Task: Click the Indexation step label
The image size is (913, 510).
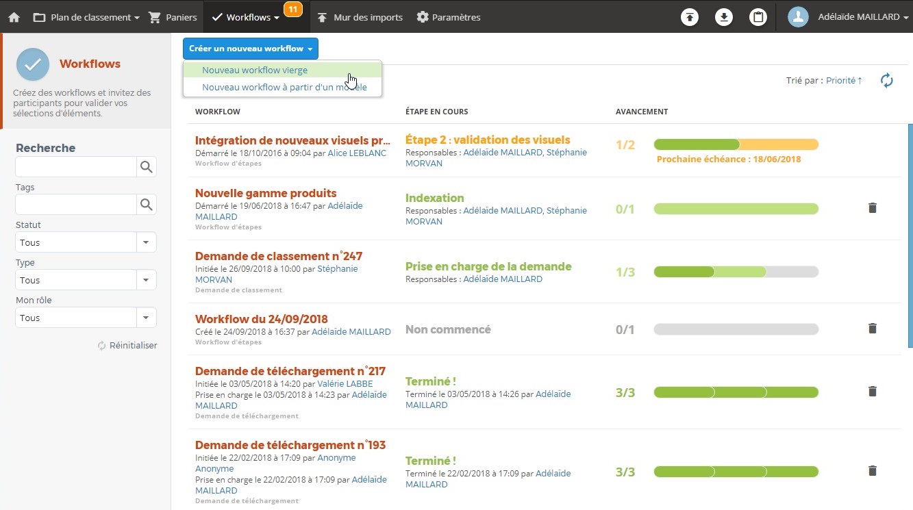Action: tap(435, 198)
